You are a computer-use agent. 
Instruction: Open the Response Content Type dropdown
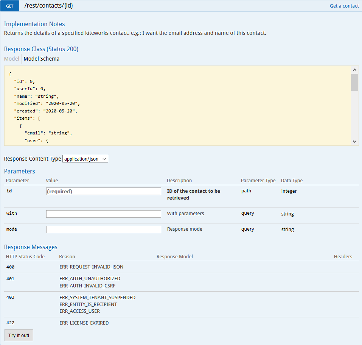(85, 159)
